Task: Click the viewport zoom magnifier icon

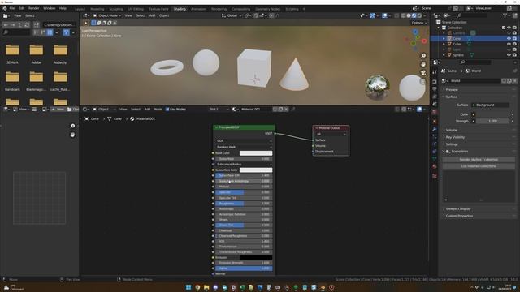Action: point(423,56)
